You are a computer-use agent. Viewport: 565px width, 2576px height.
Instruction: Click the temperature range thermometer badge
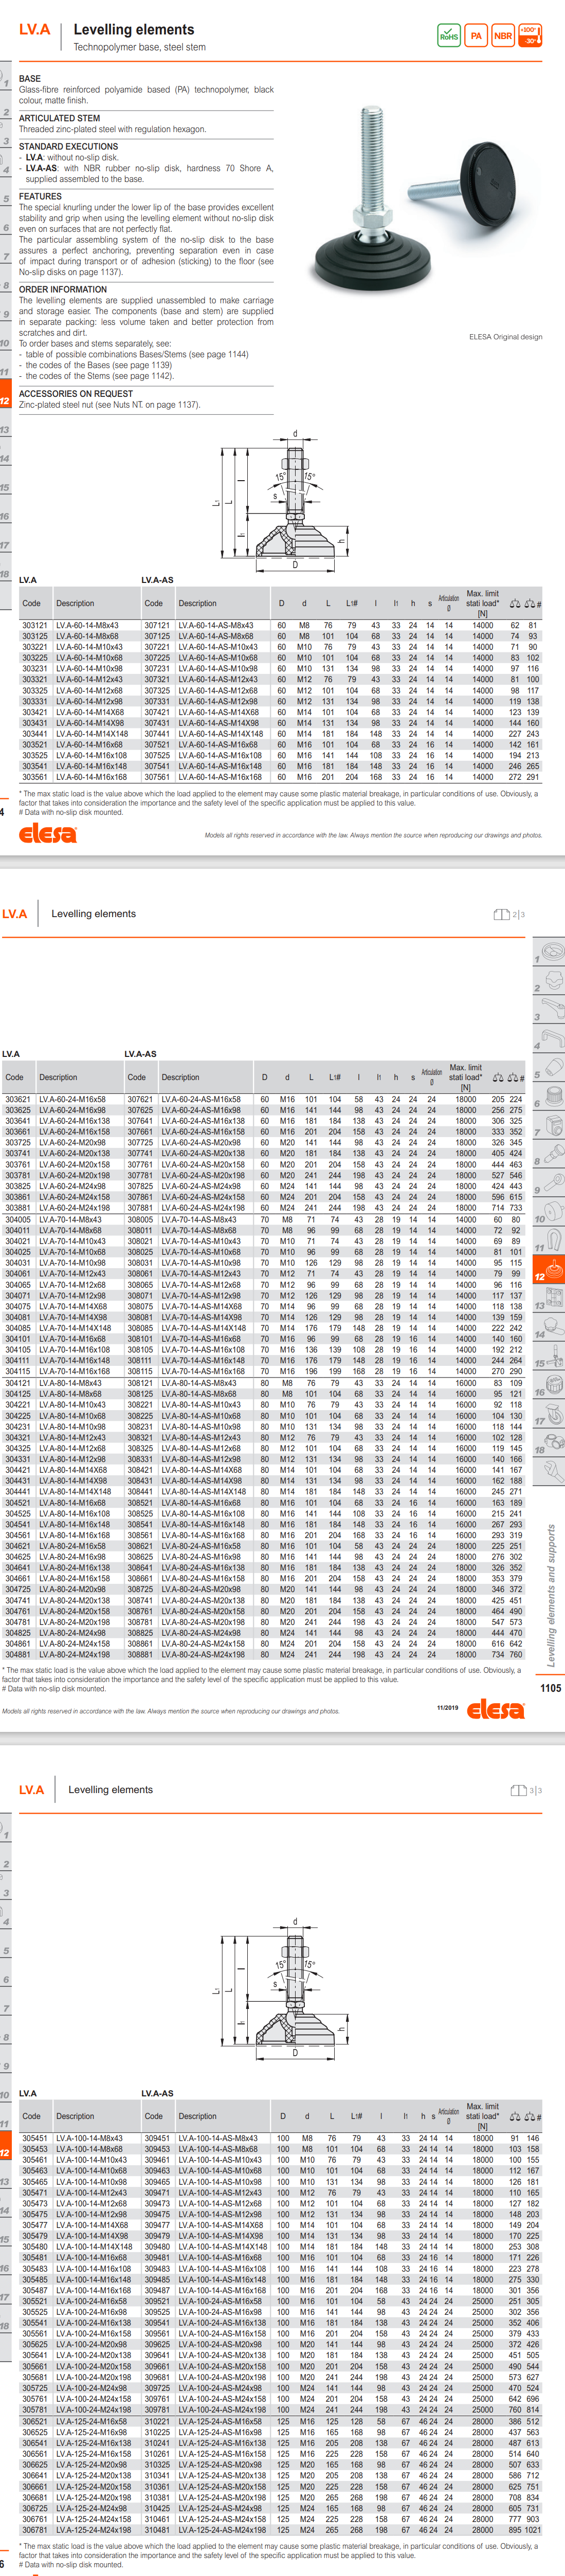[530, 35]
